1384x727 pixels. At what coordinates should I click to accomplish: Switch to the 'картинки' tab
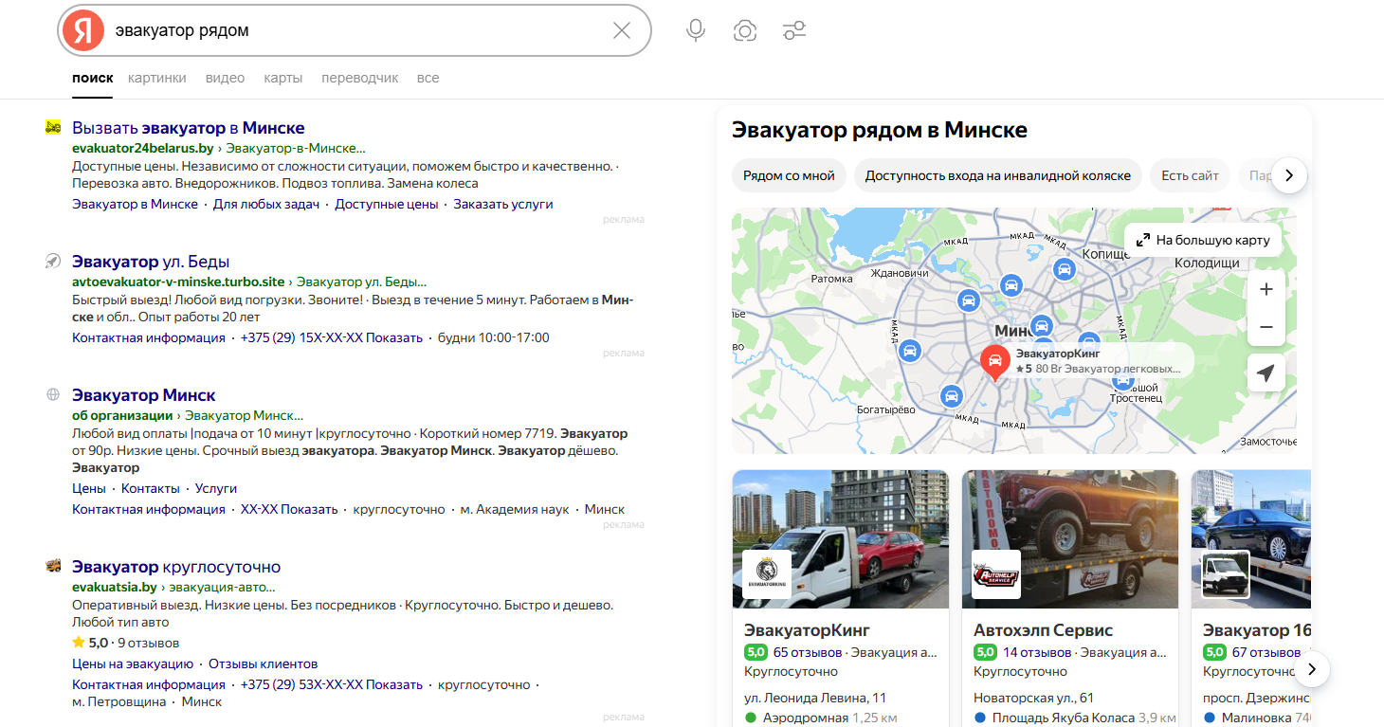(157, 78)
